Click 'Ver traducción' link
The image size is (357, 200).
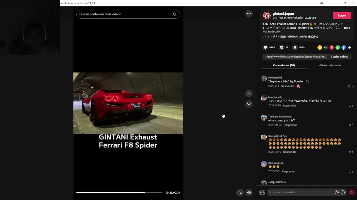272,32
